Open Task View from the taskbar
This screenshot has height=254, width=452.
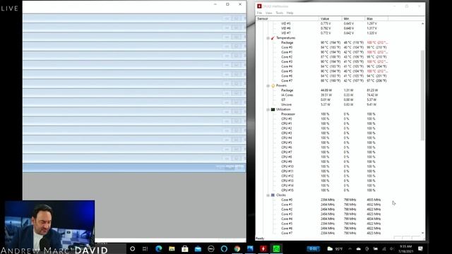145,248
